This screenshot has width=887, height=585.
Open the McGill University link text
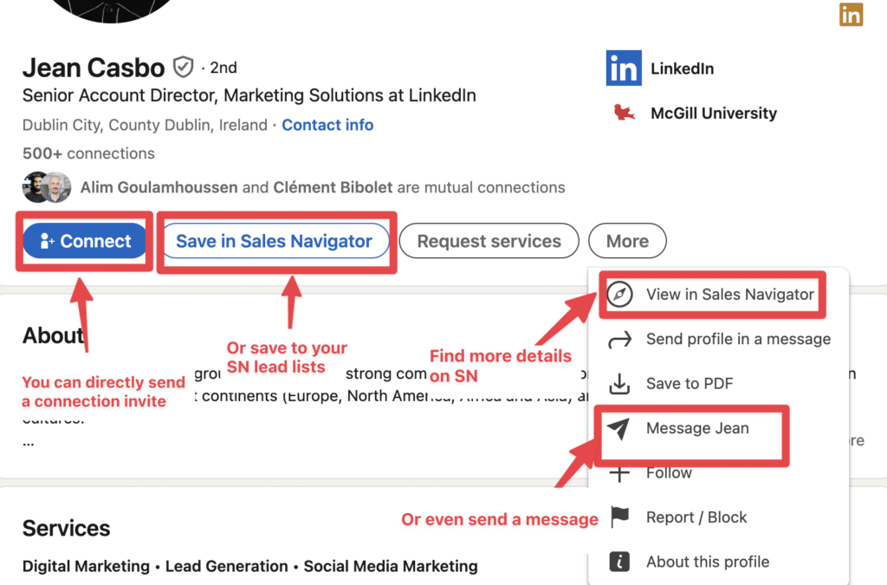click(714, 114)
